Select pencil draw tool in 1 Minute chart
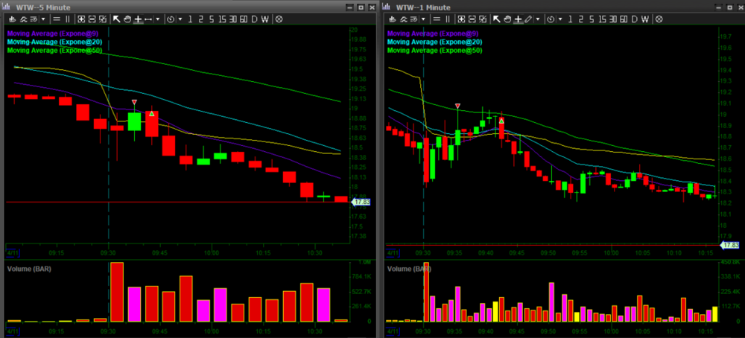This screenshot has height=338, width=745. [528, 18]
